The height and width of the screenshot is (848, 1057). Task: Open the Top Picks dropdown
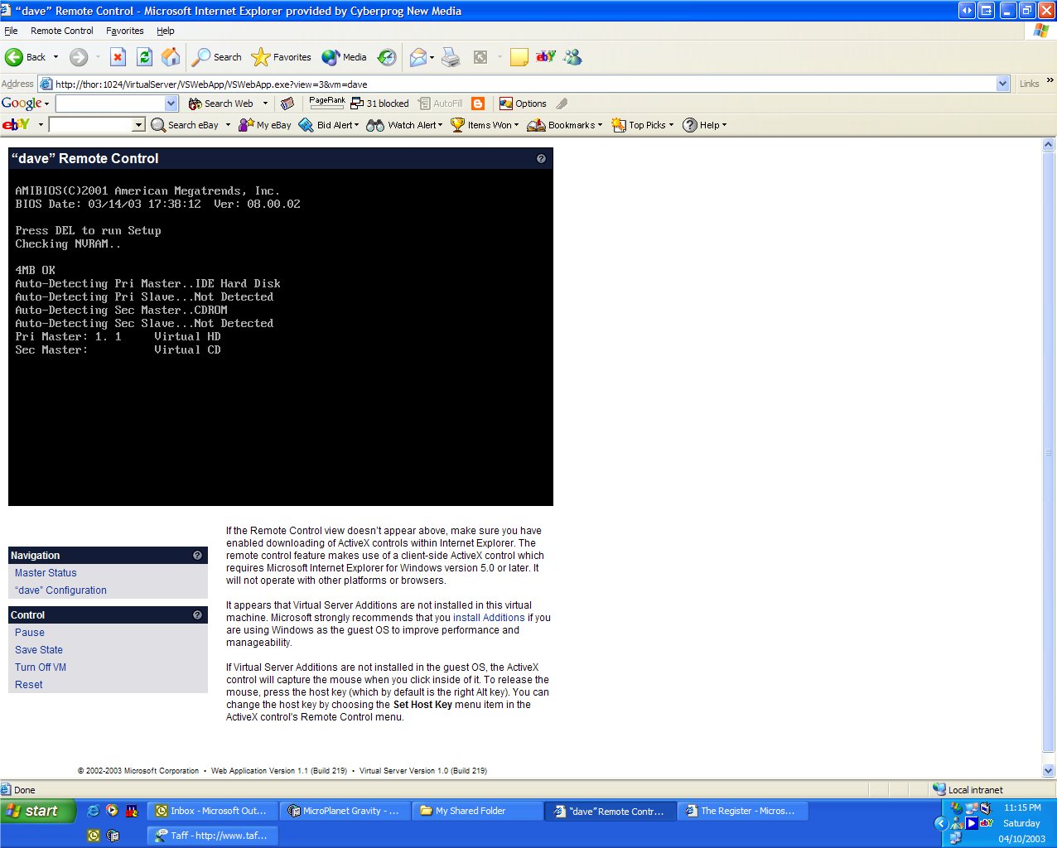pos(643,125)
